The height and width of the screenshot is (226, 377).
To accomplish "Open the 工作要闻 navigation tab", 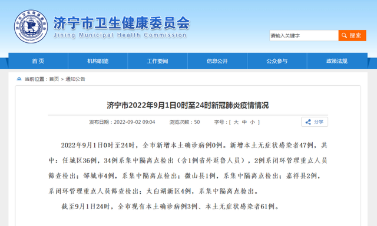I will pyautogui.click(x=157, y=61).
